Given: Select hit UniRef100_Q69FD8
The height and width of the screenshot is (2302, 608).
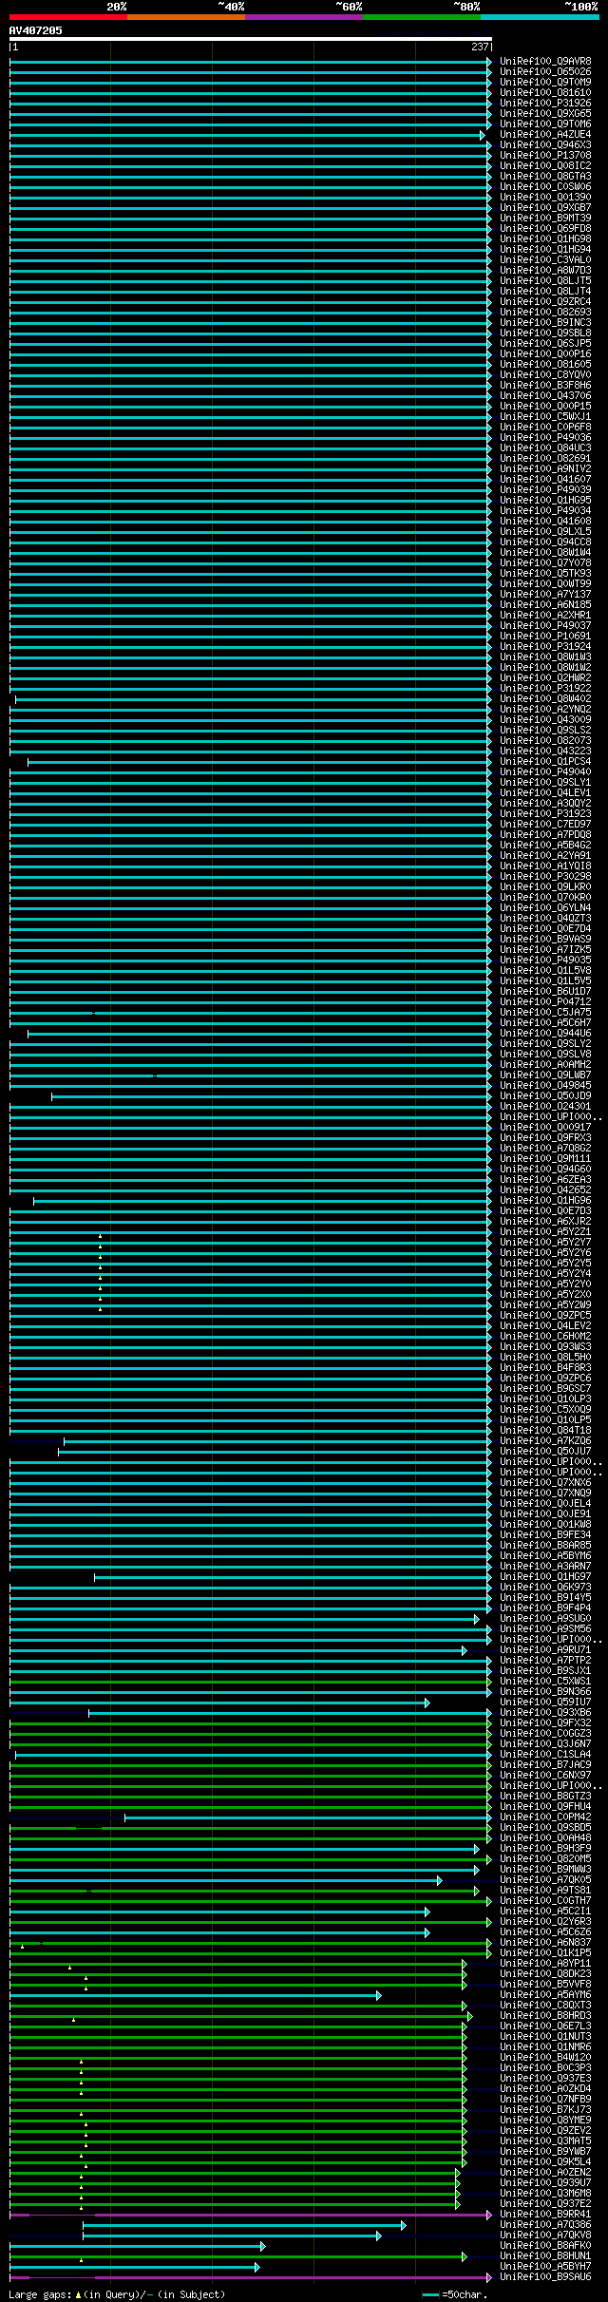Looking at the screenshot, I should [x=545, y=228].
